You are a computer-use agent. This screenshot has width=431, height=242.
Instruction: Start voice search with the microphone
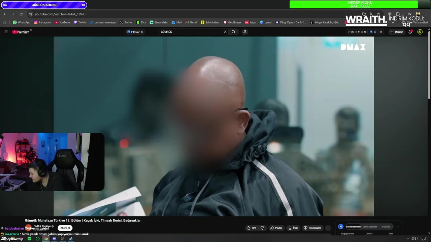click(245, 32)
